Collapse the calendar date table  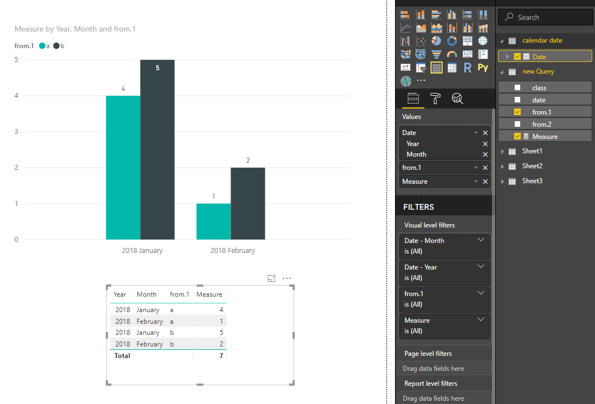click(x=502, y=41)
